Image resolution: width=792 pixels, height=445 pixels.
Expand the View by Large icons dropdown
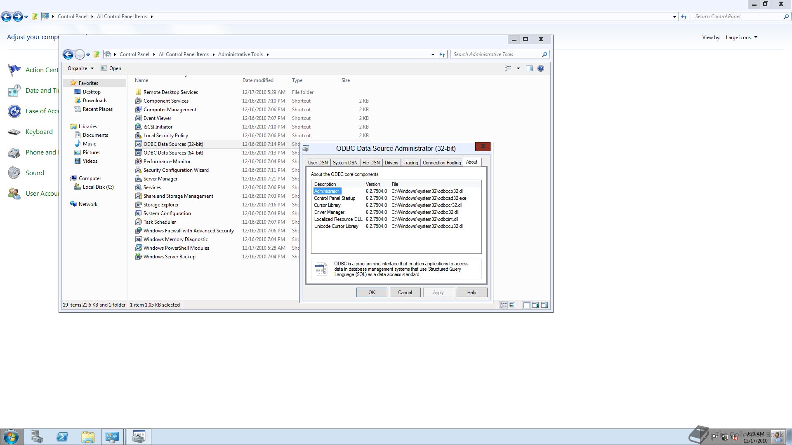756,37
